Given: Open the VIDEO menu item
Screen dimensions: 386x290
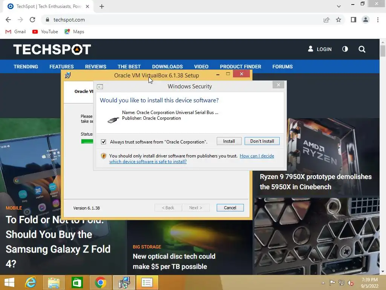Looking at the screenshot, I should (x=201, y=66).
